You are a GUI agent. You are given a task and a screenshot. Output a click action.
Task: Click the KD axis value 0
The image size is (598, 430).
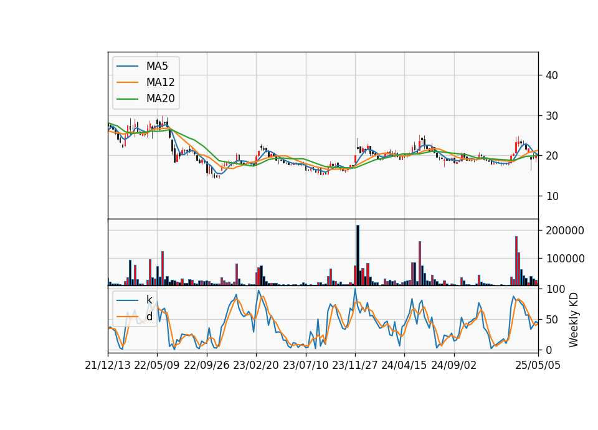click(549, 350)
